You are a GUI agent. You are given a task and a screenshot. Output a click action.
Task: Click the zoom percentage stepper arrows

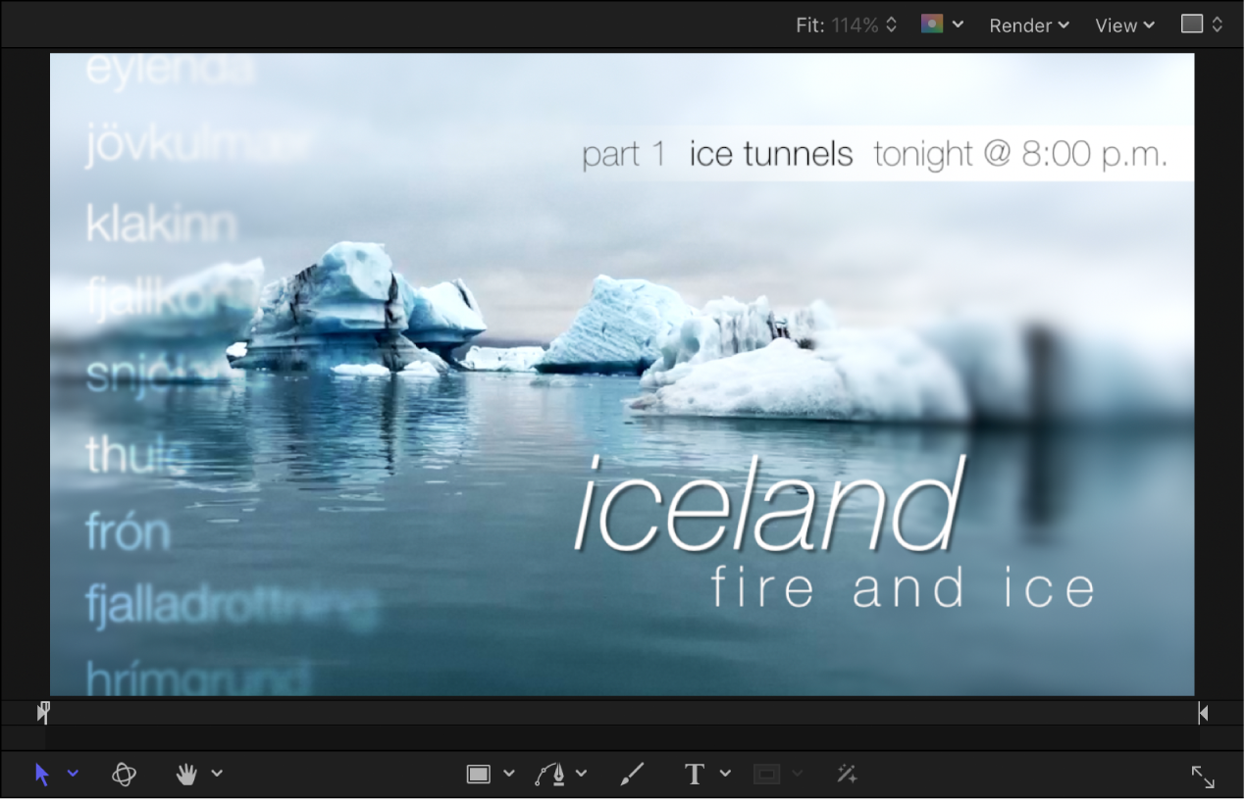point(890,25)
